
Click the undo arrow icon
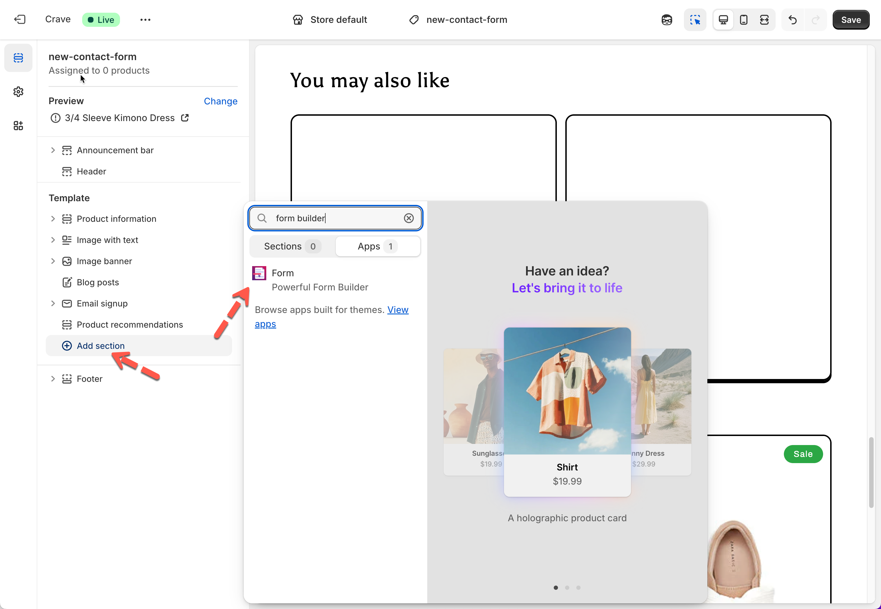(x=792, y=19)
